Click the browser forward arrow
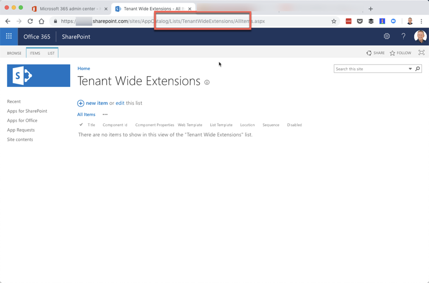Image resolution: width=429 pixels, height=283 pixels. tap(19, 21)
